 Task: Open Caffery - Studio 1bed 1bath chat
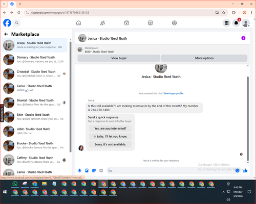pyautogui.click(x=35, y=160)
